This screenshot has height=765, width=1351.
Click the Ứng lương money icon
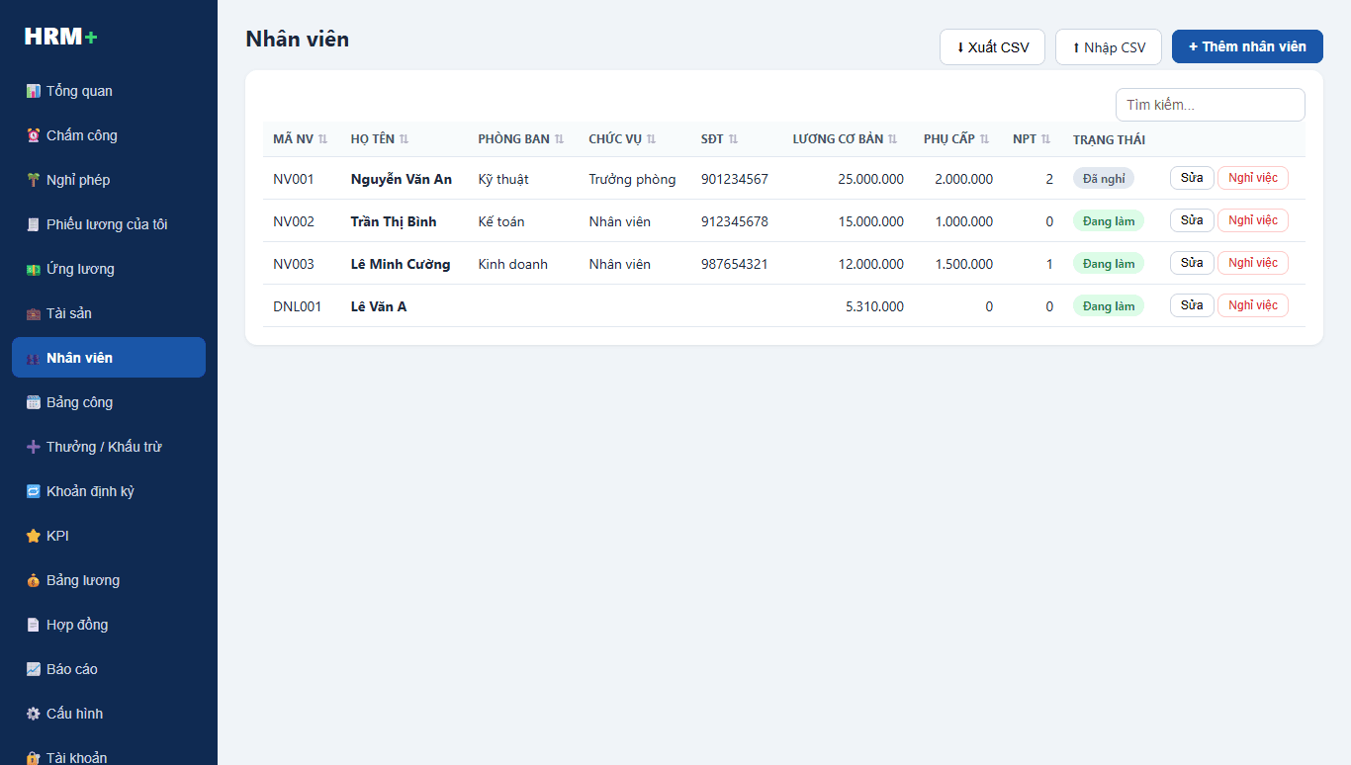pyautogui.click(x=33, y=269)
